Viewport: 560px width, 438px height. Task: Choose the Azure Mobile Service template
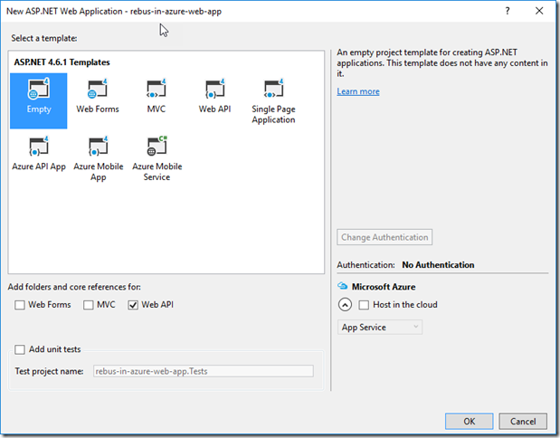coord(157,158)
